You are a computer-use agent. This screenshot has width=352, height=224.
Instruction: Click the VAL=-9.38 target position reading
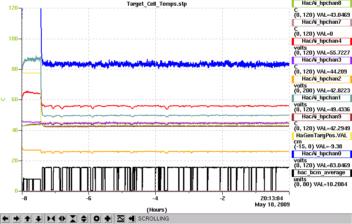point(329,147)
